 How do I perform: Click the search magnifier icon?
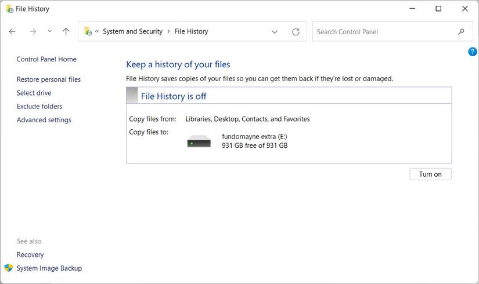[x=462, y=32]
